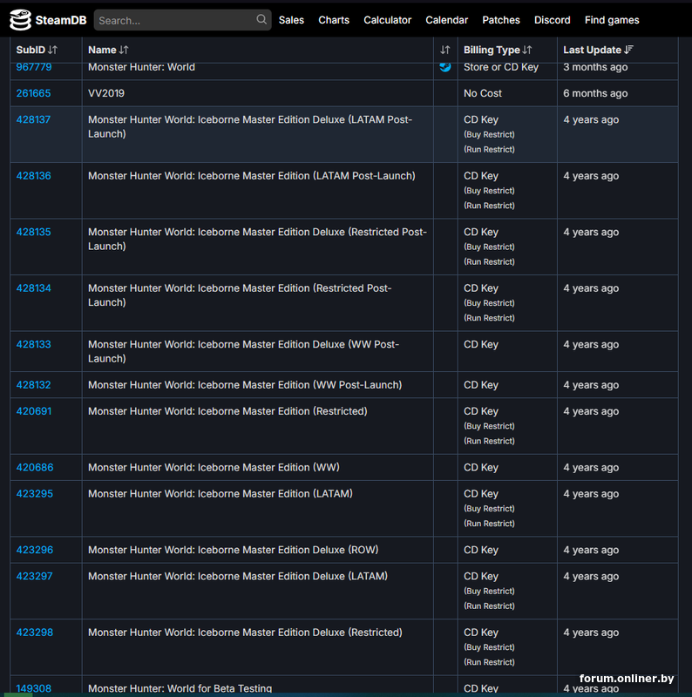Viewport: 692px width, 697px height.
Task: Click the SteamDB logo icon
Action: tap(20, 20)
